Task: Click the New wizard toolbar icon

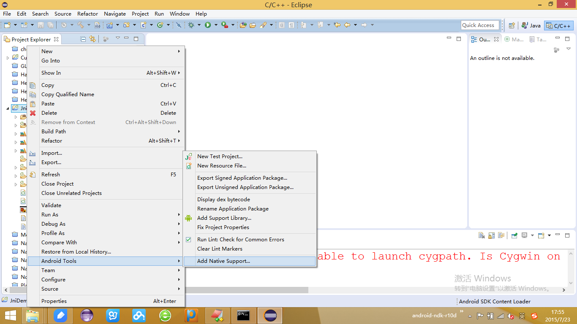Action: tap(7, 25)
